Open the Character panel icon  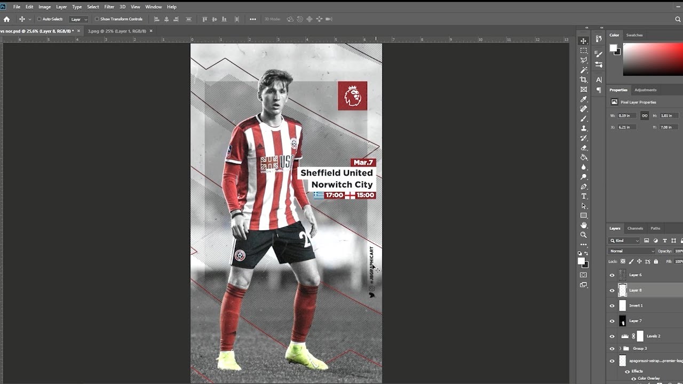[x=599, y=79]
